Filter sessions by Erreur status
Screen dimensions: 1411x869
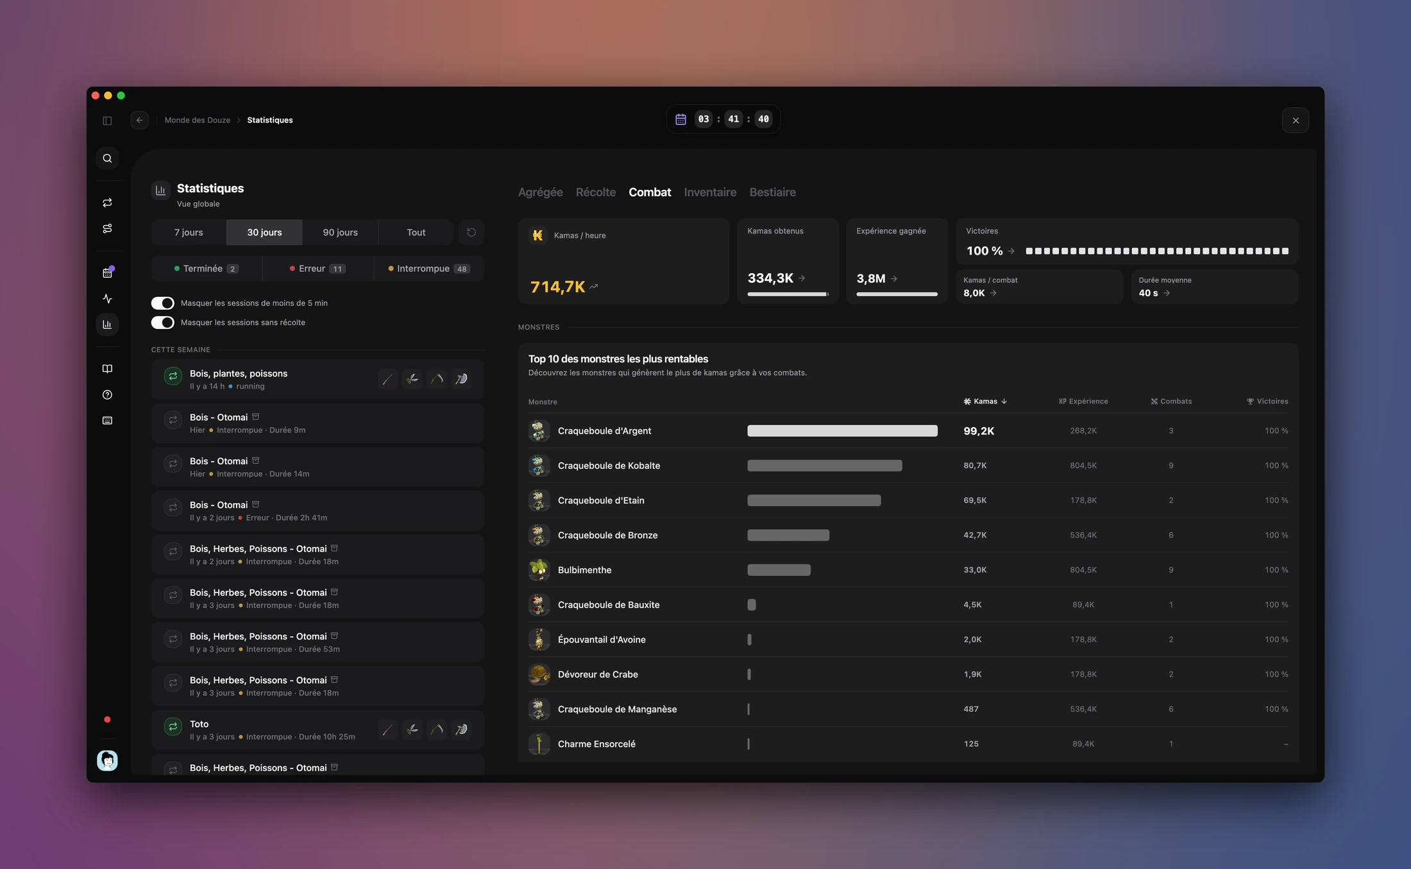pyautogui.click(x=318, y=269)
